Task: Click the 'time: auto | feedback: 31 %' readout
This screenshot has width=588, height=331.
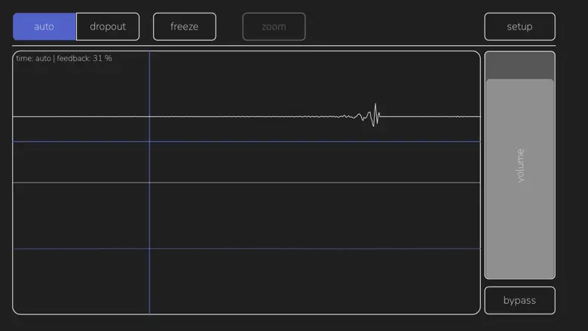Action: pyautogui.click(x=64, y=58)
